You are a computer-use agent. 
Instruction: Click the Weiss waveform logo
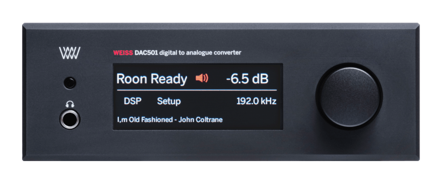(70, 53)
